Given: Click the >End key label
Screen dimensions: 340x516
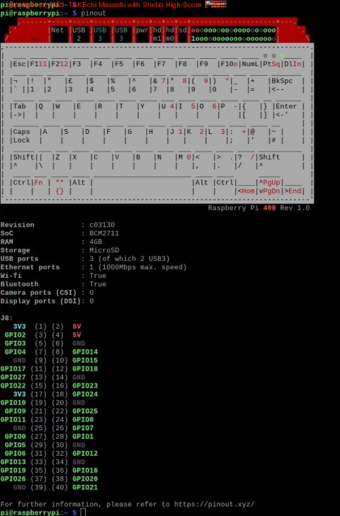Looking at the screenshot, I should pyautogui.click(x=293, y=191).
